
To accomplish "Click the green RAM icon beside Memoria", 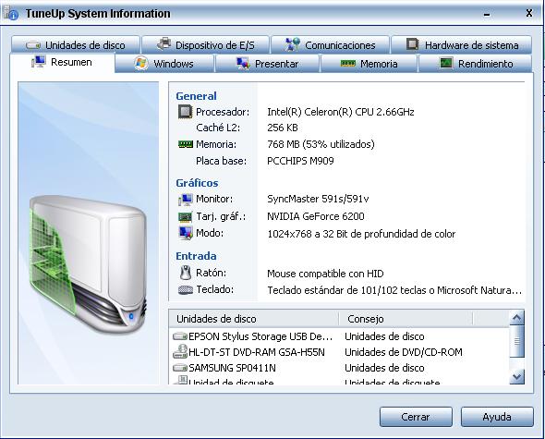I will point(186,144).
